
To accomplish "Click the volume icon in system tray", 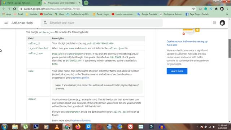I will tap(214, 127).
